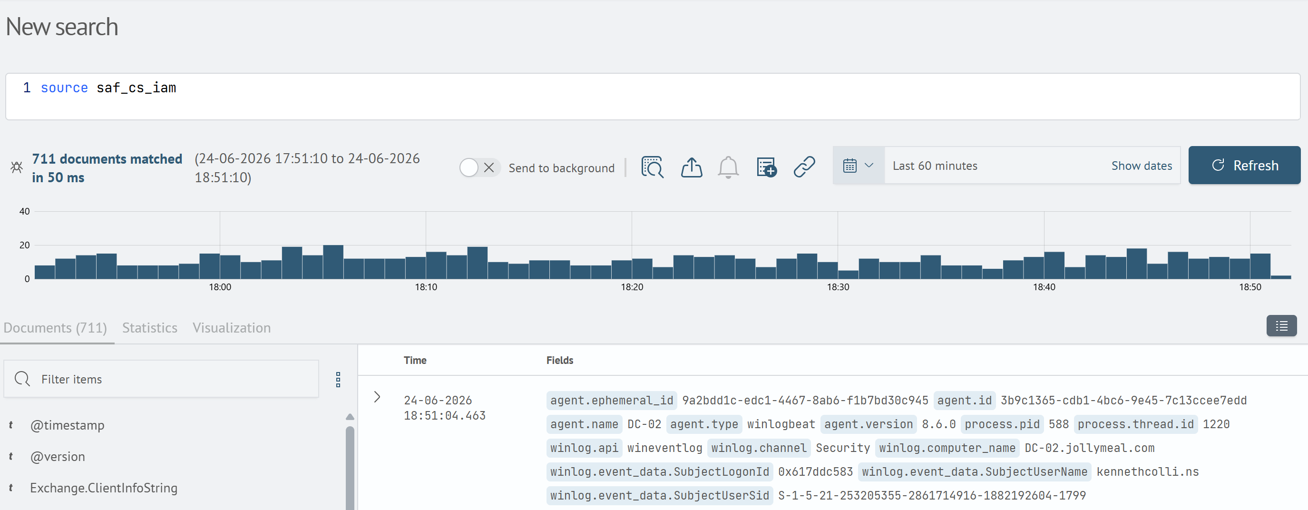The width and height of the screenshot is (1308, 510).
Task: Click the winlog.event_data.SubjectLogonId tag
Action: coord(659,472)
